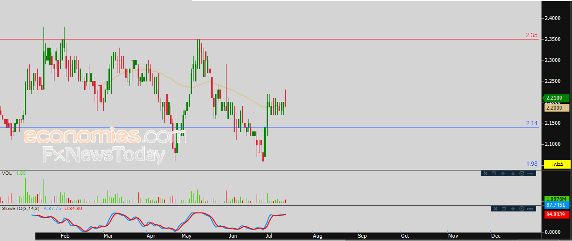Click the 2.35 resistance line label

click(x=531, y=35)
